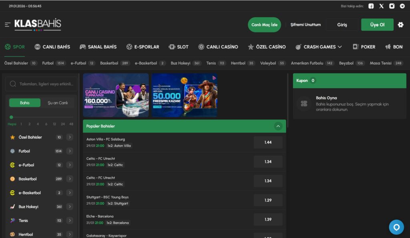Open the Amerikan Futbolu 142 sport filter
410x238 pixels.
pos(312,63)
